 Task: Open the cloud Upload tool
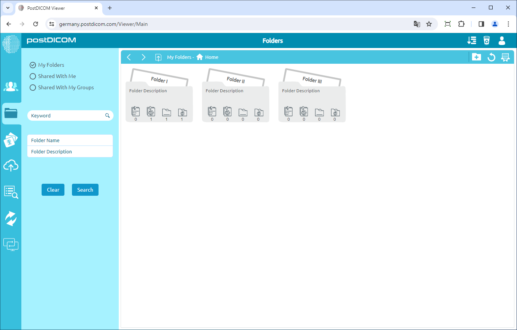coord(11,165)
